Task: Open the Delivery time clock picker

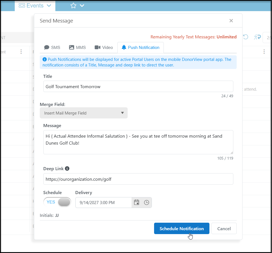Action: point(147,202)
